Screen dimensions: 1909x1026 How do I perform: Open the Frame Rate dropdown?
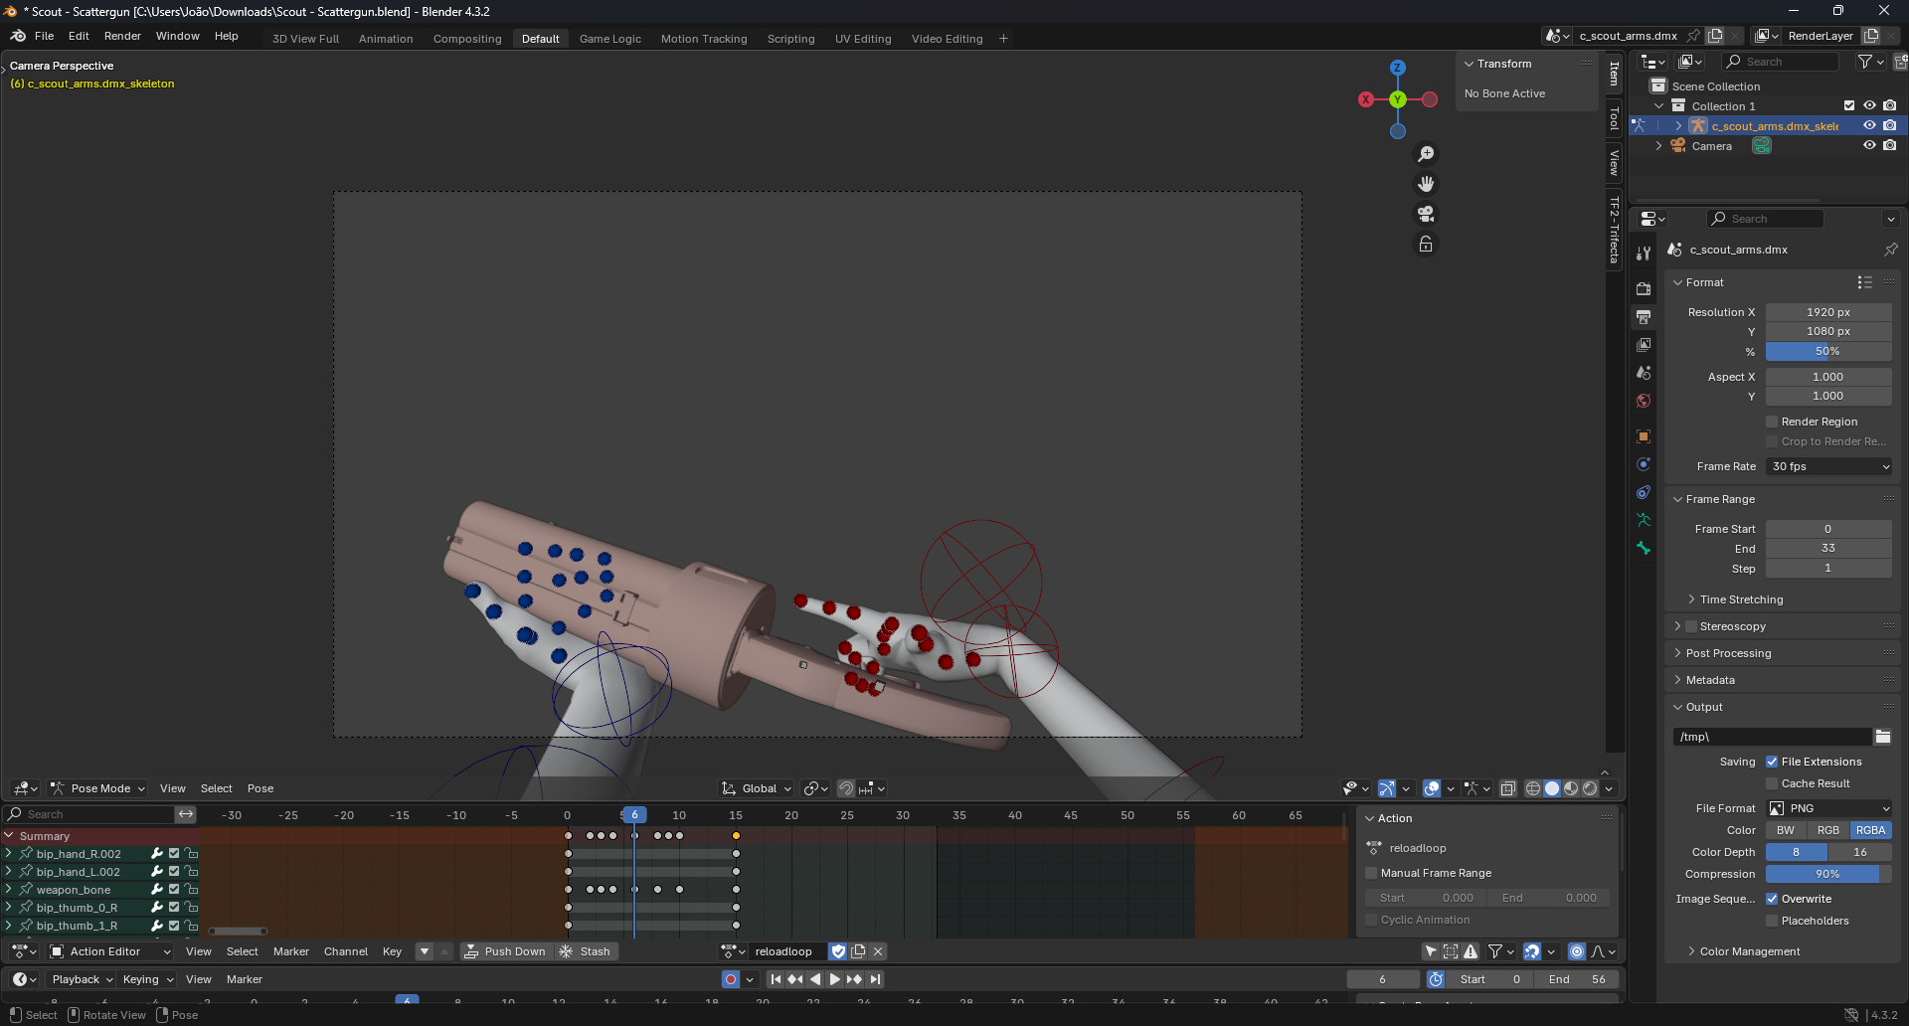click(x=1827, y=466)
